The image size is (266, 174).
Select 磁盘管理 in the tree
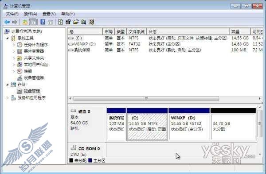[x=32, y=91]
